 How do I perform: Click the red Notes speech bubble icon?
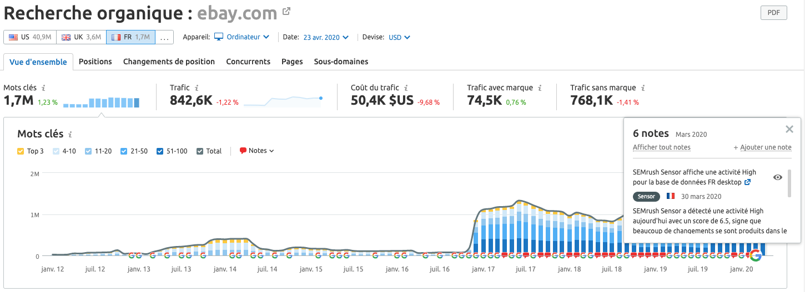click(243, 151)
